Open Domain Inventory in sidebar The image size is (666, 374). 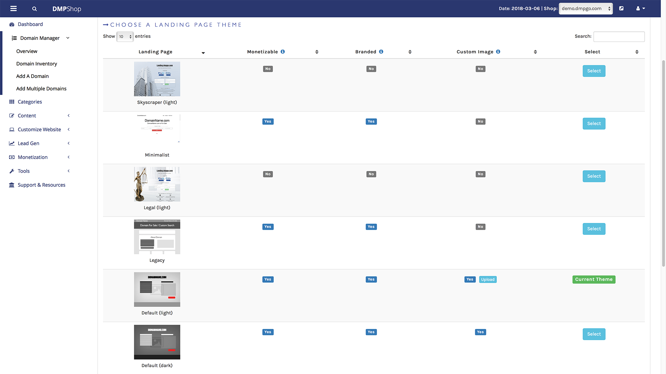[x=36, y=64]
